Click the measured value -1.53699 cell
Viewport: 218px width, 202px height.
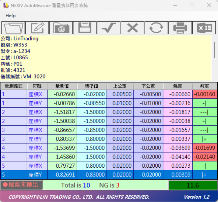tap(62, 148)
